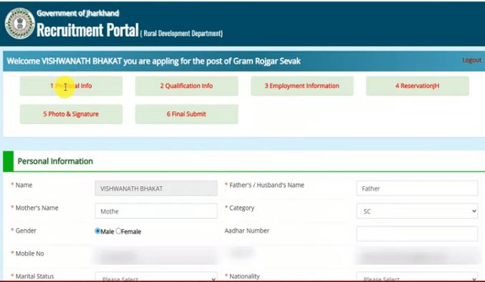Click the Logout link
Image resolution: width=485 pixels, height=282 pixels.
(x=471, y=60)
